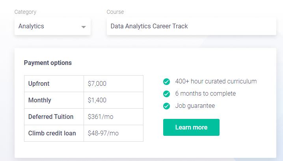Image resolution: width=283 pixels, height=161 pixels.
Task: Click the Learn more button
Action: pos(191,127)
